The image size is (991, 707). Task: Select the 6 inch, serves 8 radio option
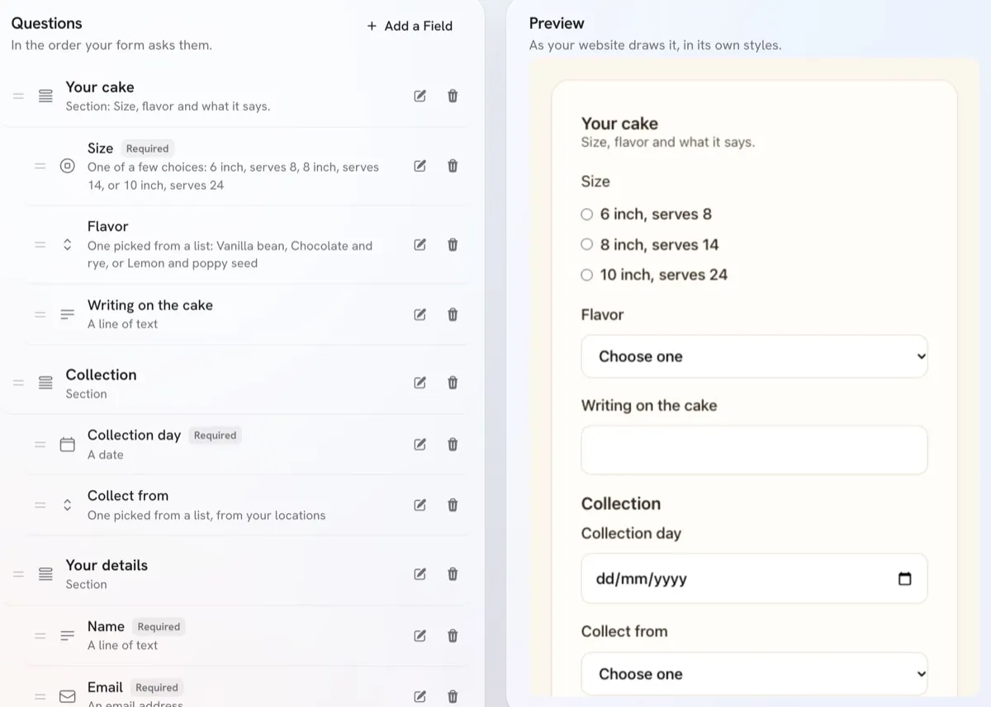(587, 214)
